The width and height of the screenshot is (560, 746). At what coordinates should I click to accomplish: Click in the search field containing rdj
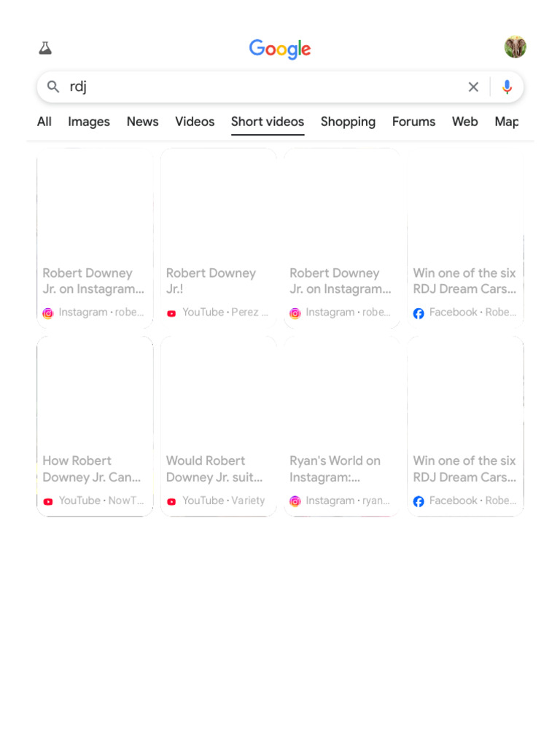[262, 87]
